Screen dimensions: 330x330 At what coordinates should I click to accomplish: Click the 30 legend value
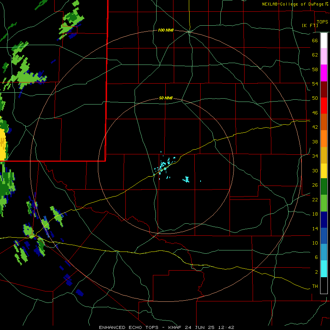pos(315,170)
